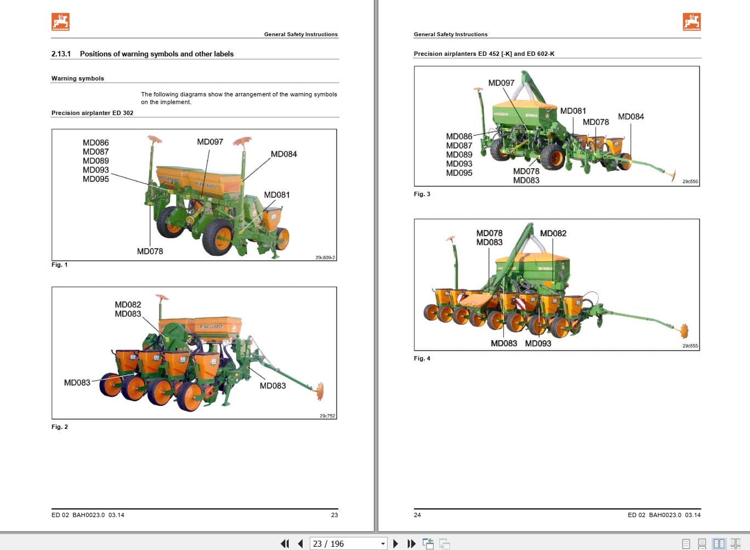
Task: Click page number 24 in right footer
Action: coord(417,515)
